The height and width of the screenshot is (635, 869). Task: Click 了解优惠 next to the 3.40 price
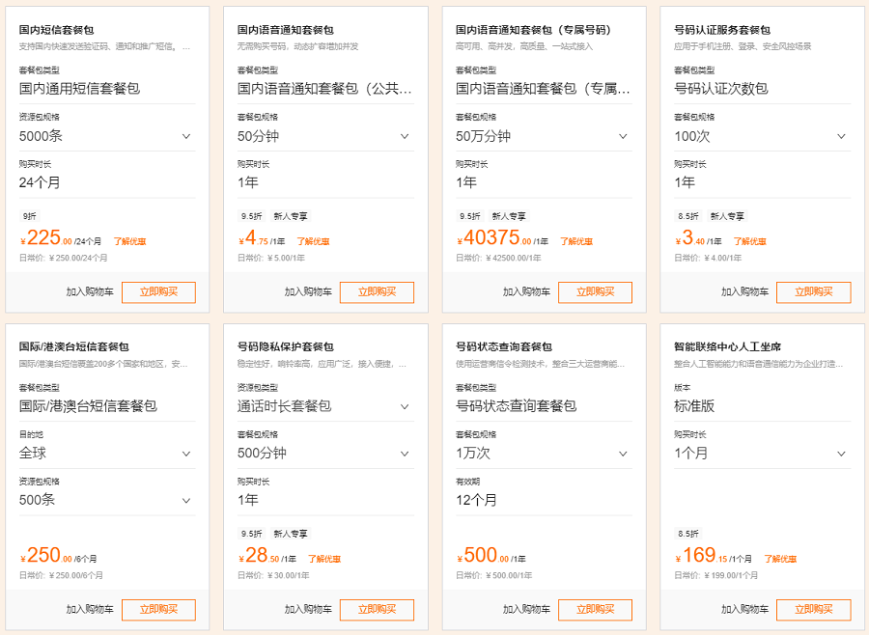(750, 241)
